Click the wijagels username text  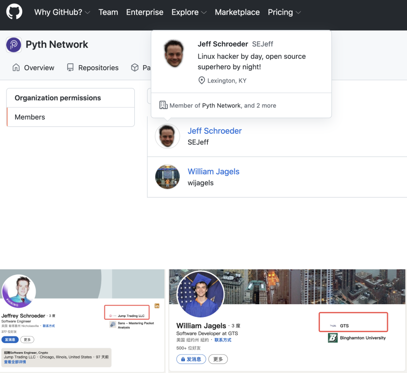[x=201, y=183]
